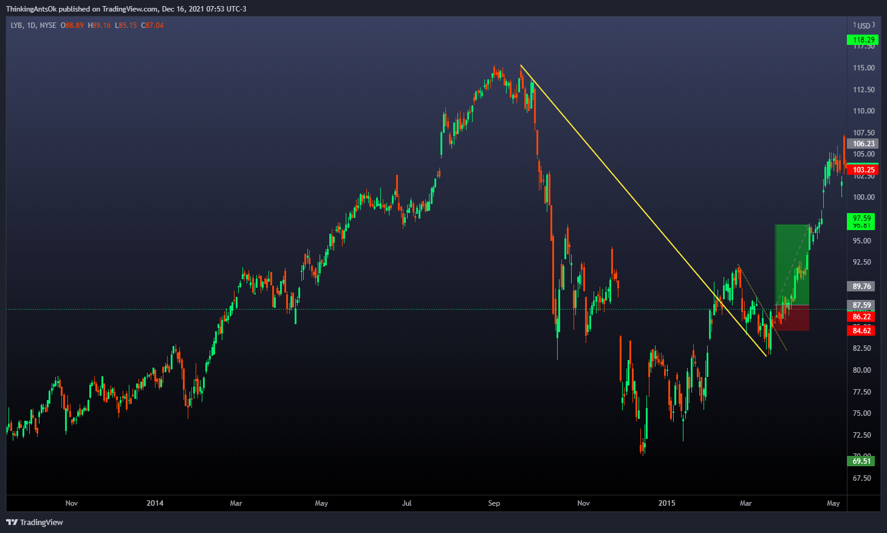This screenshot has height=533, width=887.
Task: Click the Nov label preceding 2015
Action: (583, 503)
